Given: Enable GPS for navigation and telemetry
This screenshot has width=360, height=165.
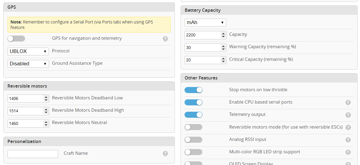Looking at the screenshot, I should point(16,39).
